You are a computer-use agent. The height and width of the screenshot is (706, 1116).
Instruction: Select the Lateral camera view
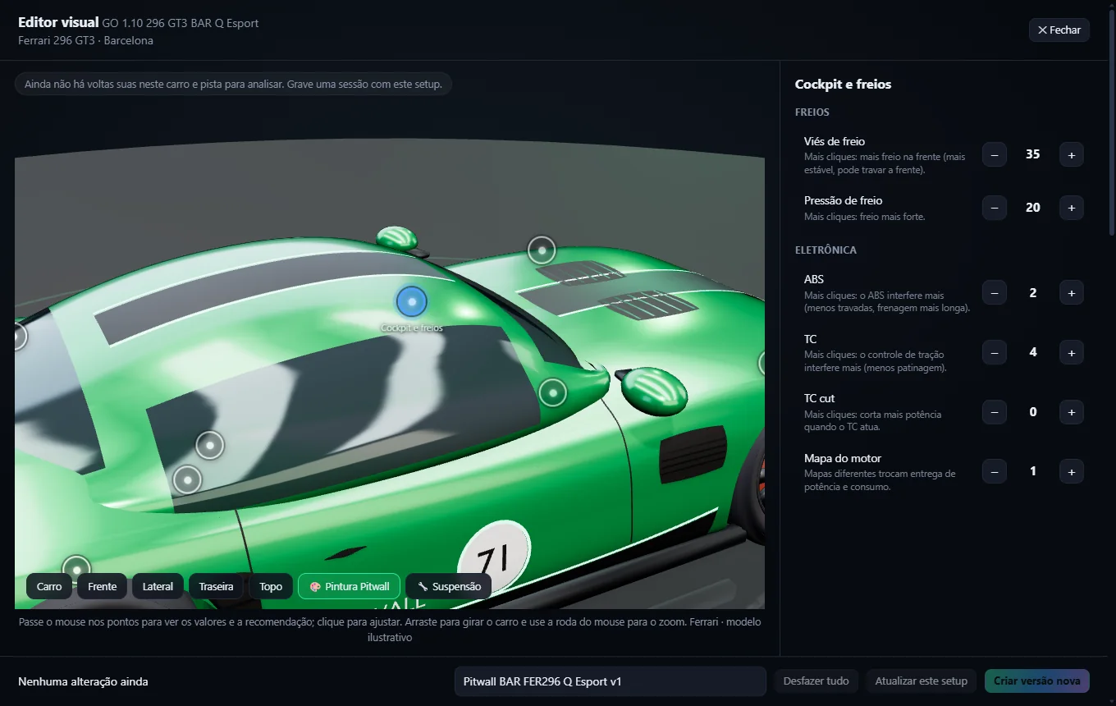pyautogui.click(x=158, y=586)
